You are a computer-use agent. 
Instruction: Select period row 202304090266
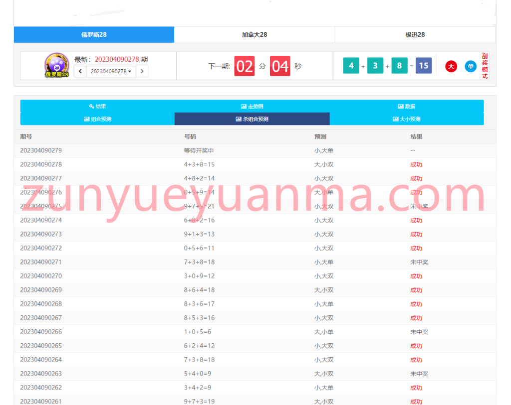255,332
